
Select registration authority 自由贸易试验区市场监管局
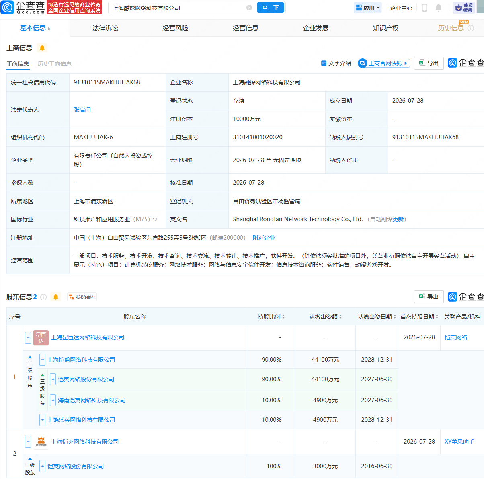tap(267, 201)
